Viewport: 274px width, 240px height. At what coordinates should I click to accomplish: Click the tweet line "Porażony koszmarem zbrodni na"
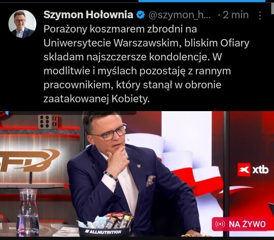pyautogui.click(x=120, y=29)
